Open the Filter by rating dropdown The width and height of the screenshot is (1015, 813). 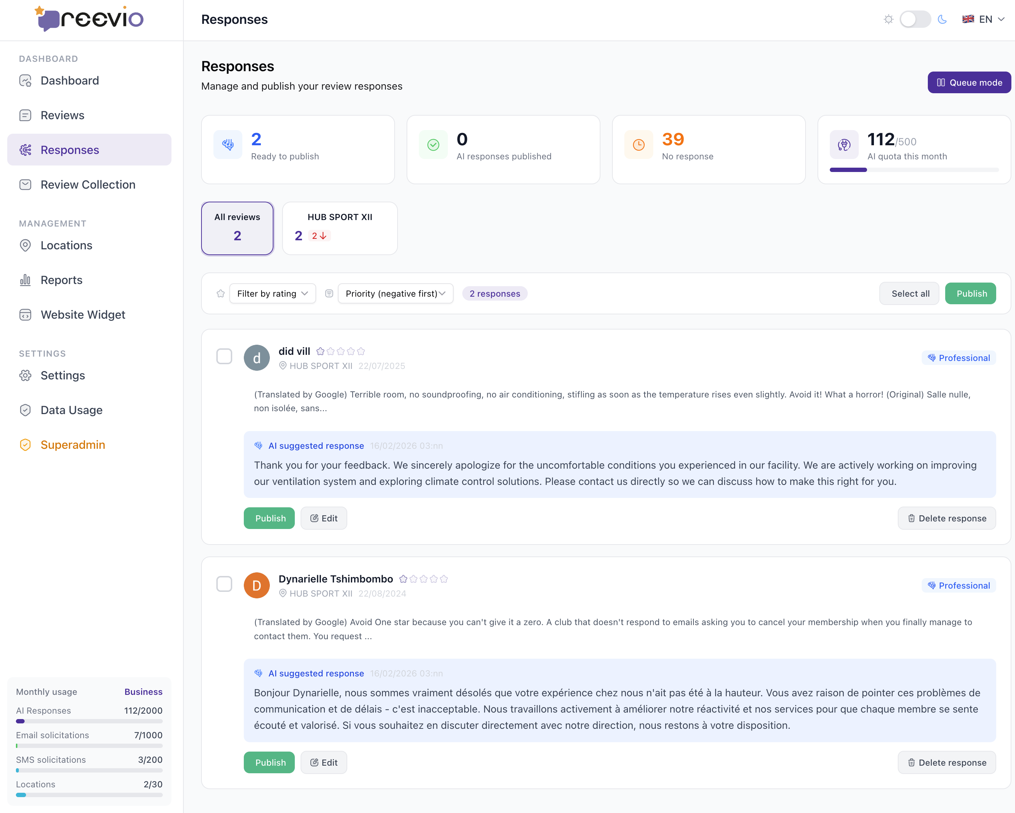point(273,293)
